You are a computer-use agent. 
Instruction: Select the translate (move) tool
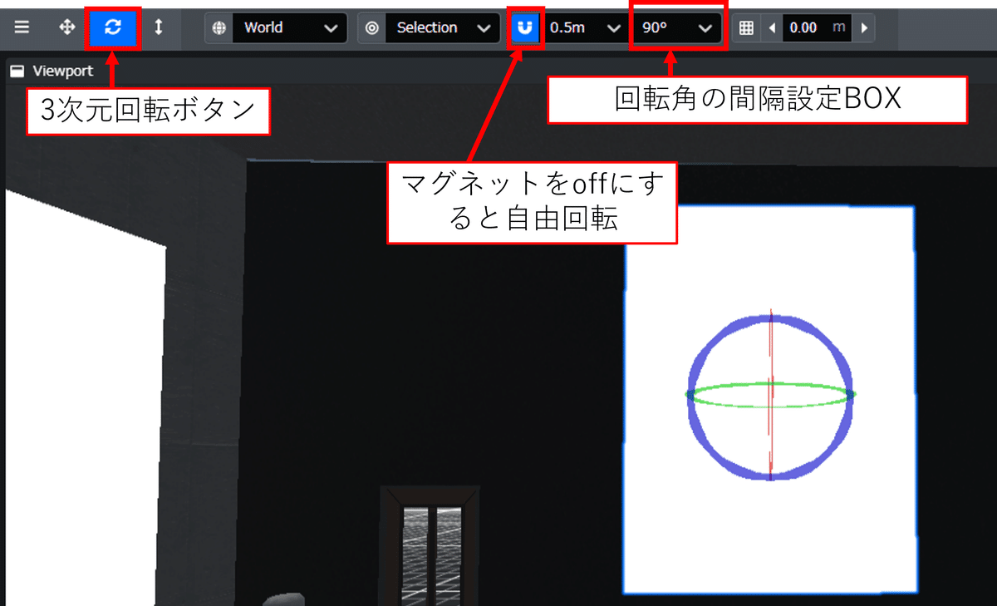(x=67, y=27)
